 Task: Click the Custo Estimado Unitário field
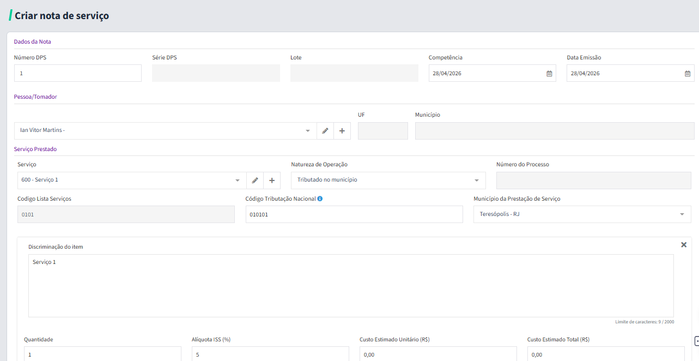438,354
